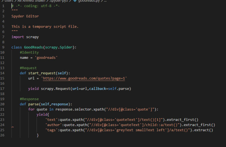Viewport: 226px width, 147px height.
Task: Click the GoodReads class name
Action: tap(34, 47)
